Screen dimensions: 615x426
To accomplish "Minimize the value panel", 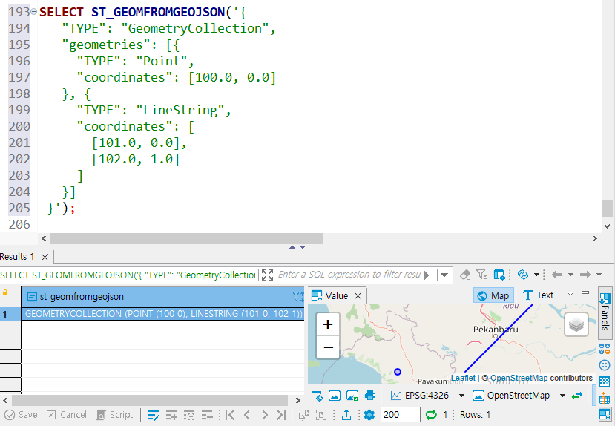I will (x=585, y=292).
